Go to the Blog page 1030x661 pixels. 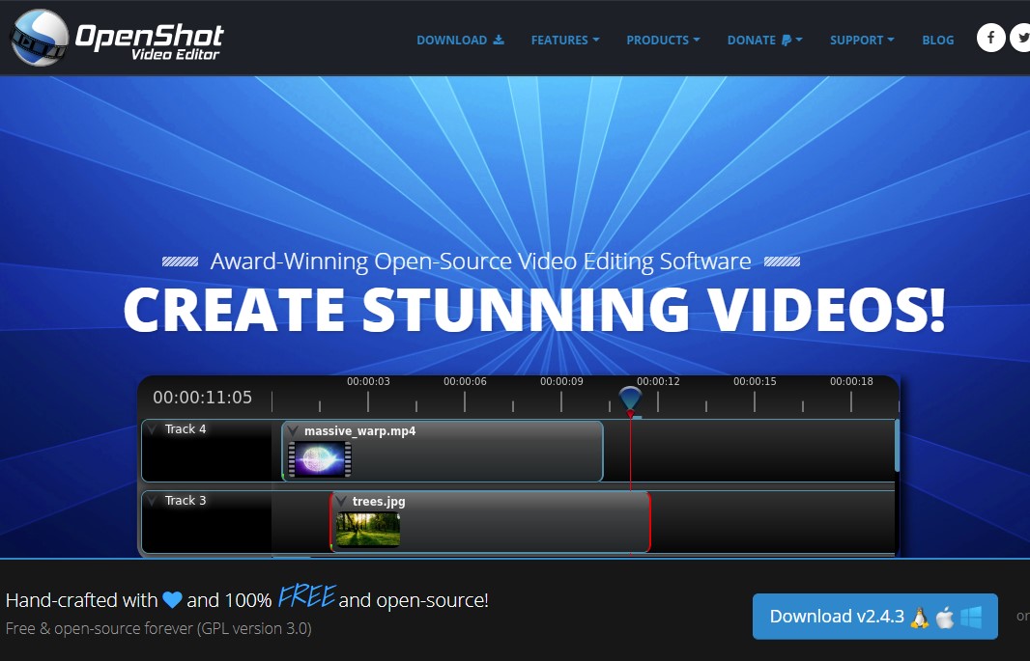937,41
